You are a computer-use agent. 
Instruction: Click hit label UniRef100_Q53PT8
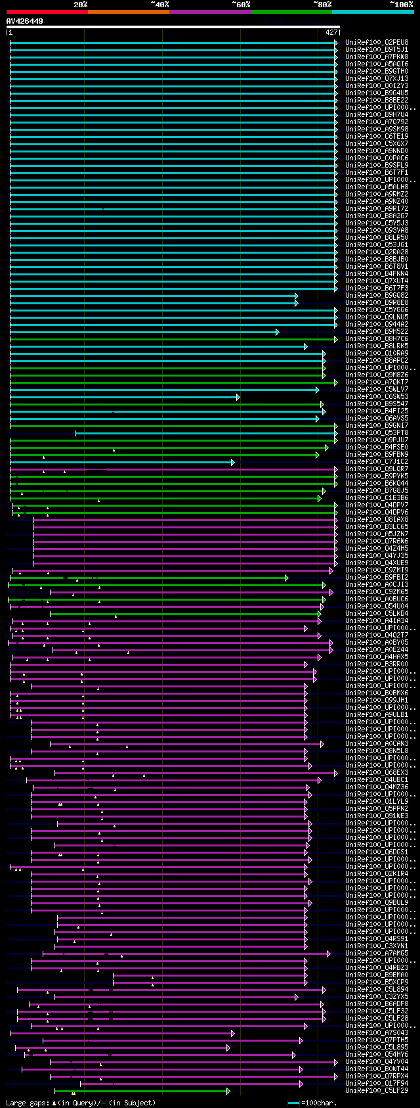pos(377,432)
